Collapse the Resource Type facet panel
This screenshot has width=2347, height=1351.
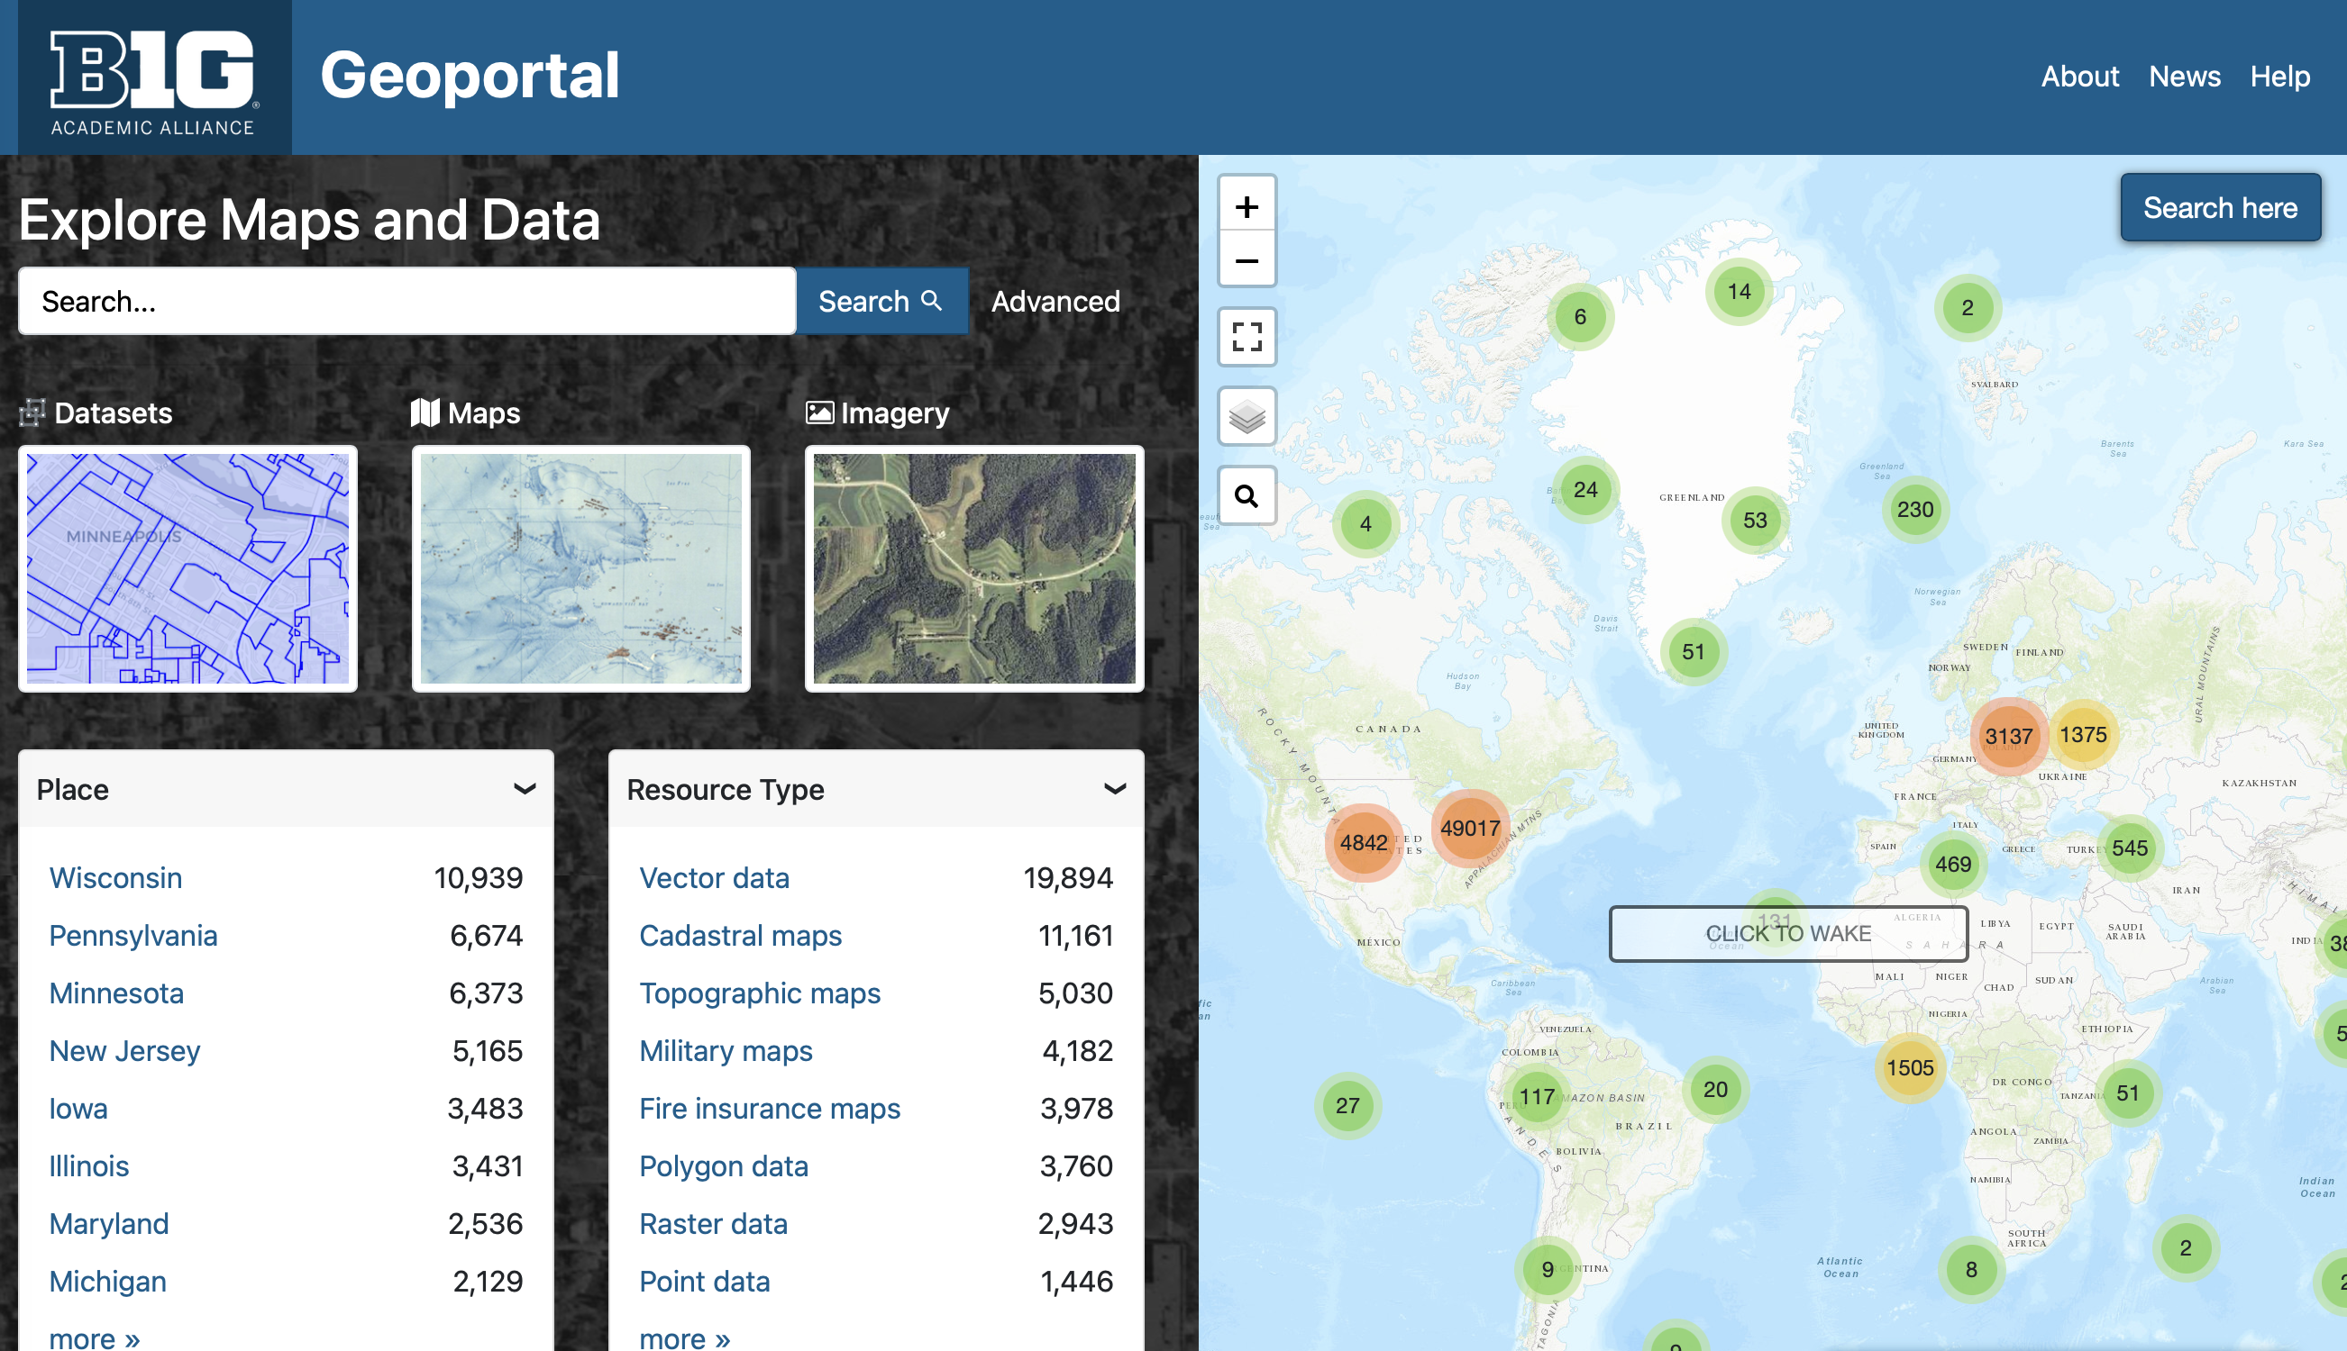tap(1114, 789)
